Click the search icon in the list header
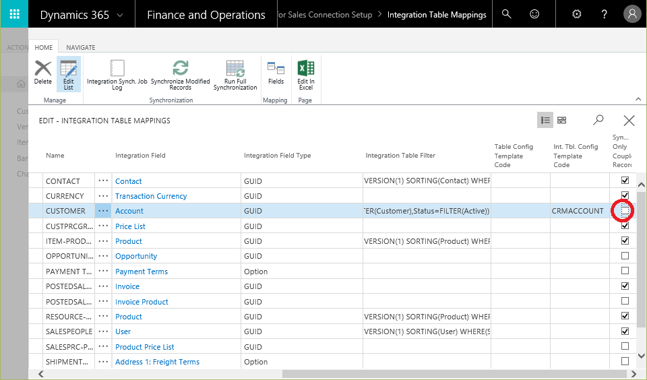The image size is (647, 380). coord(598,120)
